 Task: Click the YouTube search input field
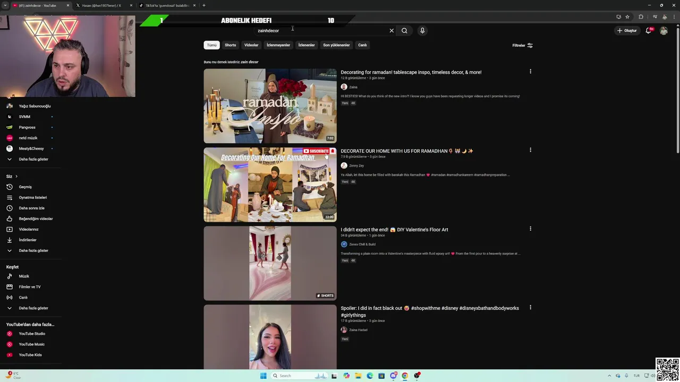pyautogui.click(x=321, y=31)
